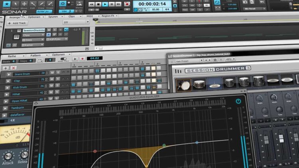299x168 pixels.
Task: Mute the Kick Drum row
Action: pos(51,86)
